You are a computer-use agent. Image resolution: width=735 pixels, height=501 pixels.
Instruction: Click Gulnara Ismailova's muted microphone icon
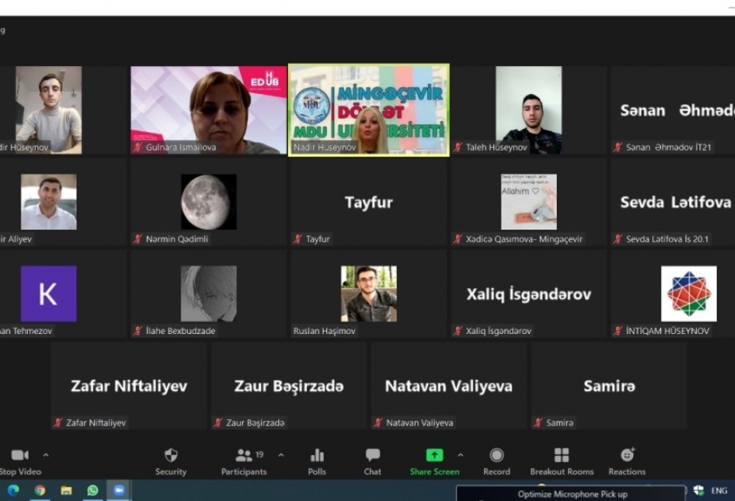coord(138,147)
